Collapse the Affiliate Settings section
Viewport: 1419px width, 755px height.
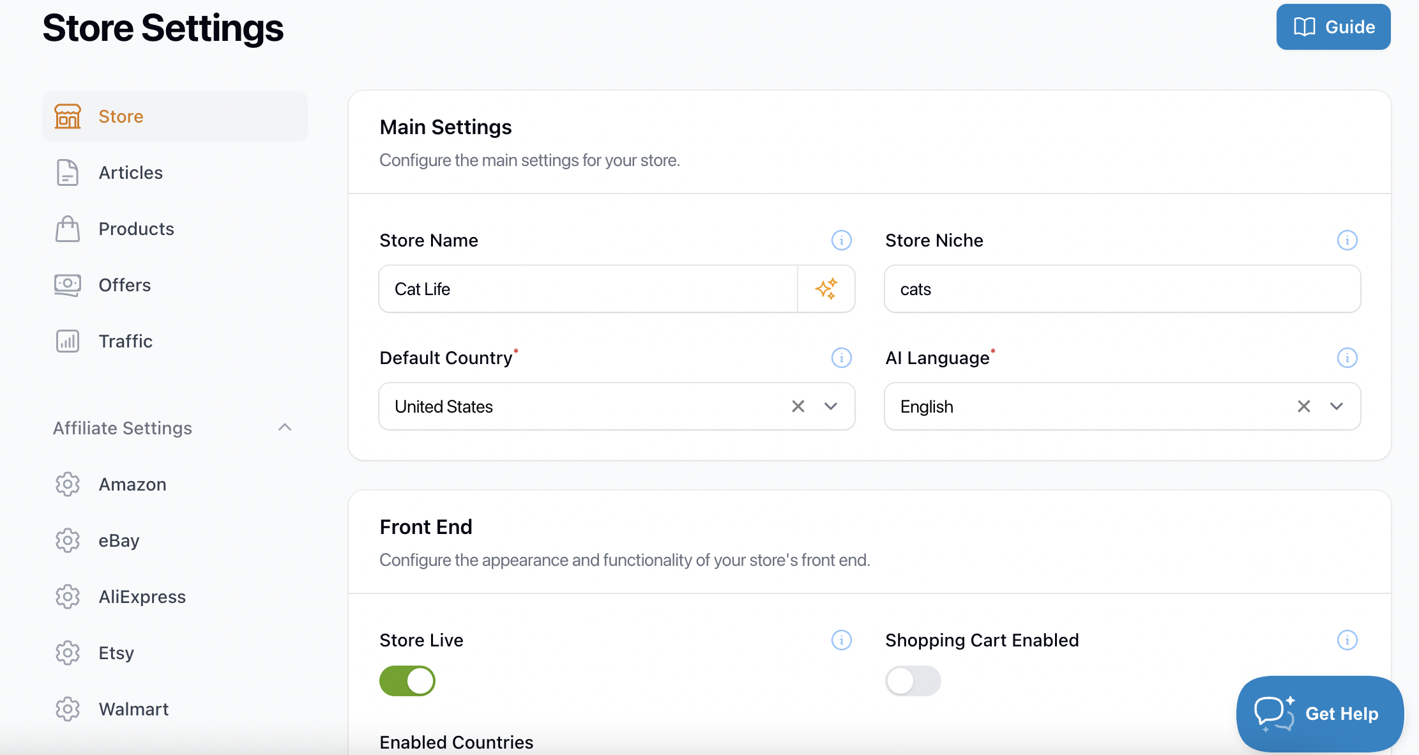pyautogui.click(x=285, y=427)
